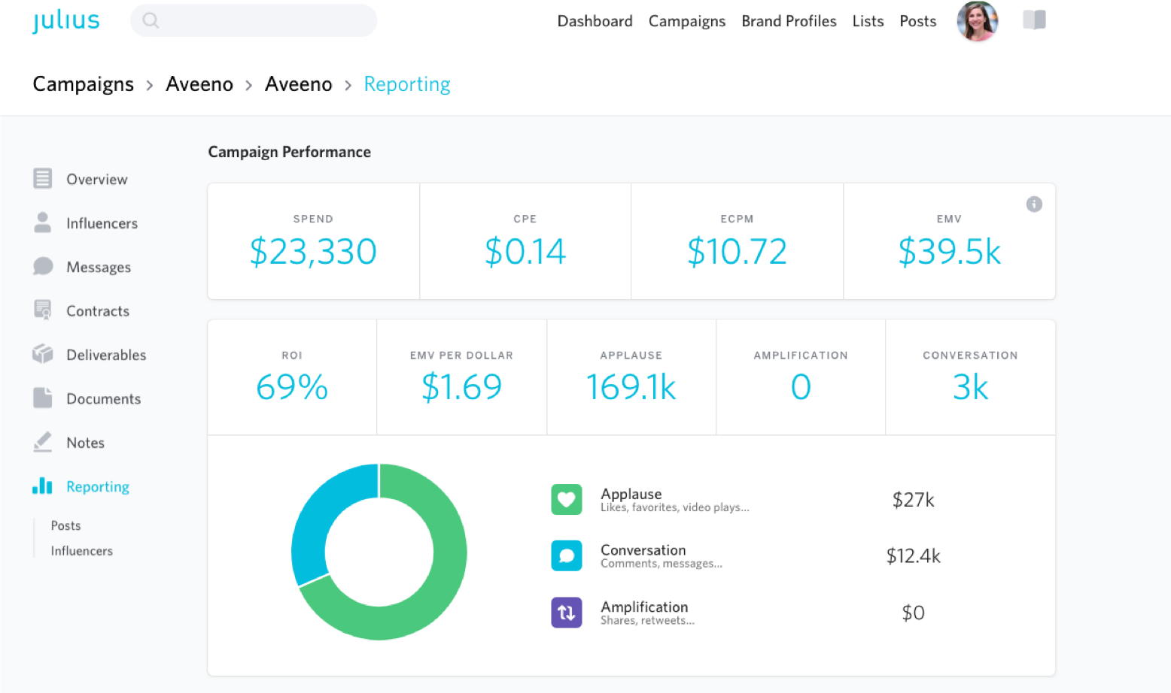Focus the top search field

point(254,20)
